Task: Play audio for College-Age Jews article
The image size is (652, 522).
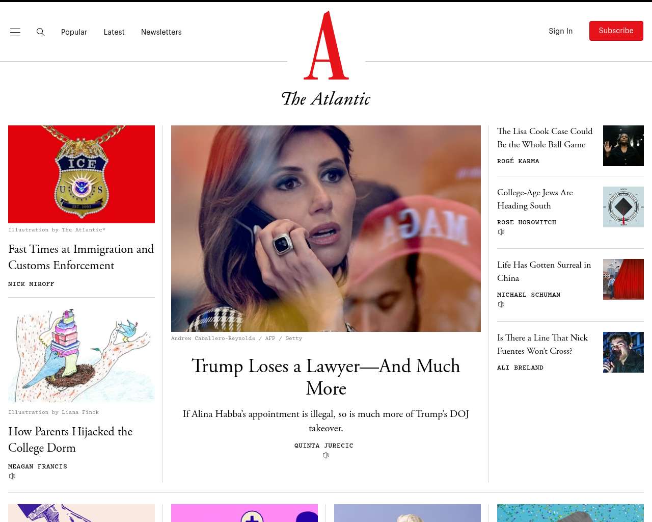Action: click(501, 232)
